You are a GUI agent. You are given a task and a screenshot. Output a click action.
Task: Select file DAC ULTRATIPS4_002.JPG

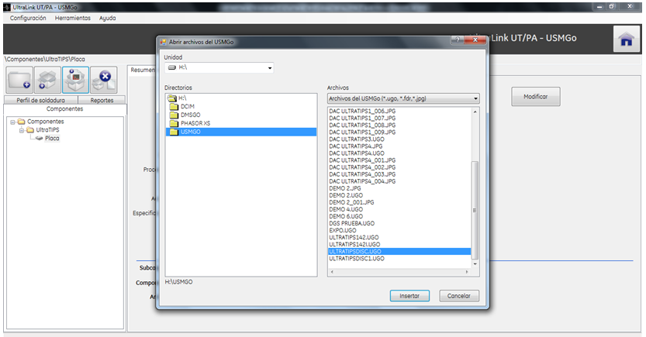[x=362, y=167]
